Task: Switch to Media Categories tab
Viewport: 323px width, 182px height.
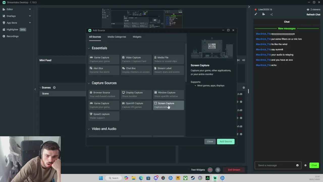Action: point(117,37)
